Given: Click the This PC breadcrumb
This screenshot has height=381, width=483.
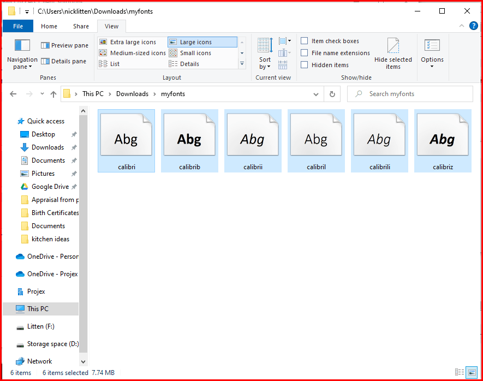Looking at the screenshot, I should (x=93, y=94).
